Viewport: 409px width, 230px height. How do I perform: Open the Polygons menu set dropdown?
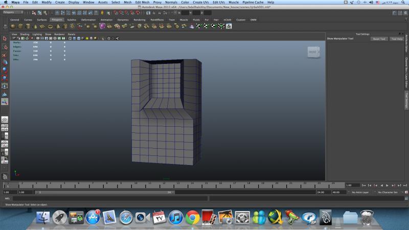[12, 12]
